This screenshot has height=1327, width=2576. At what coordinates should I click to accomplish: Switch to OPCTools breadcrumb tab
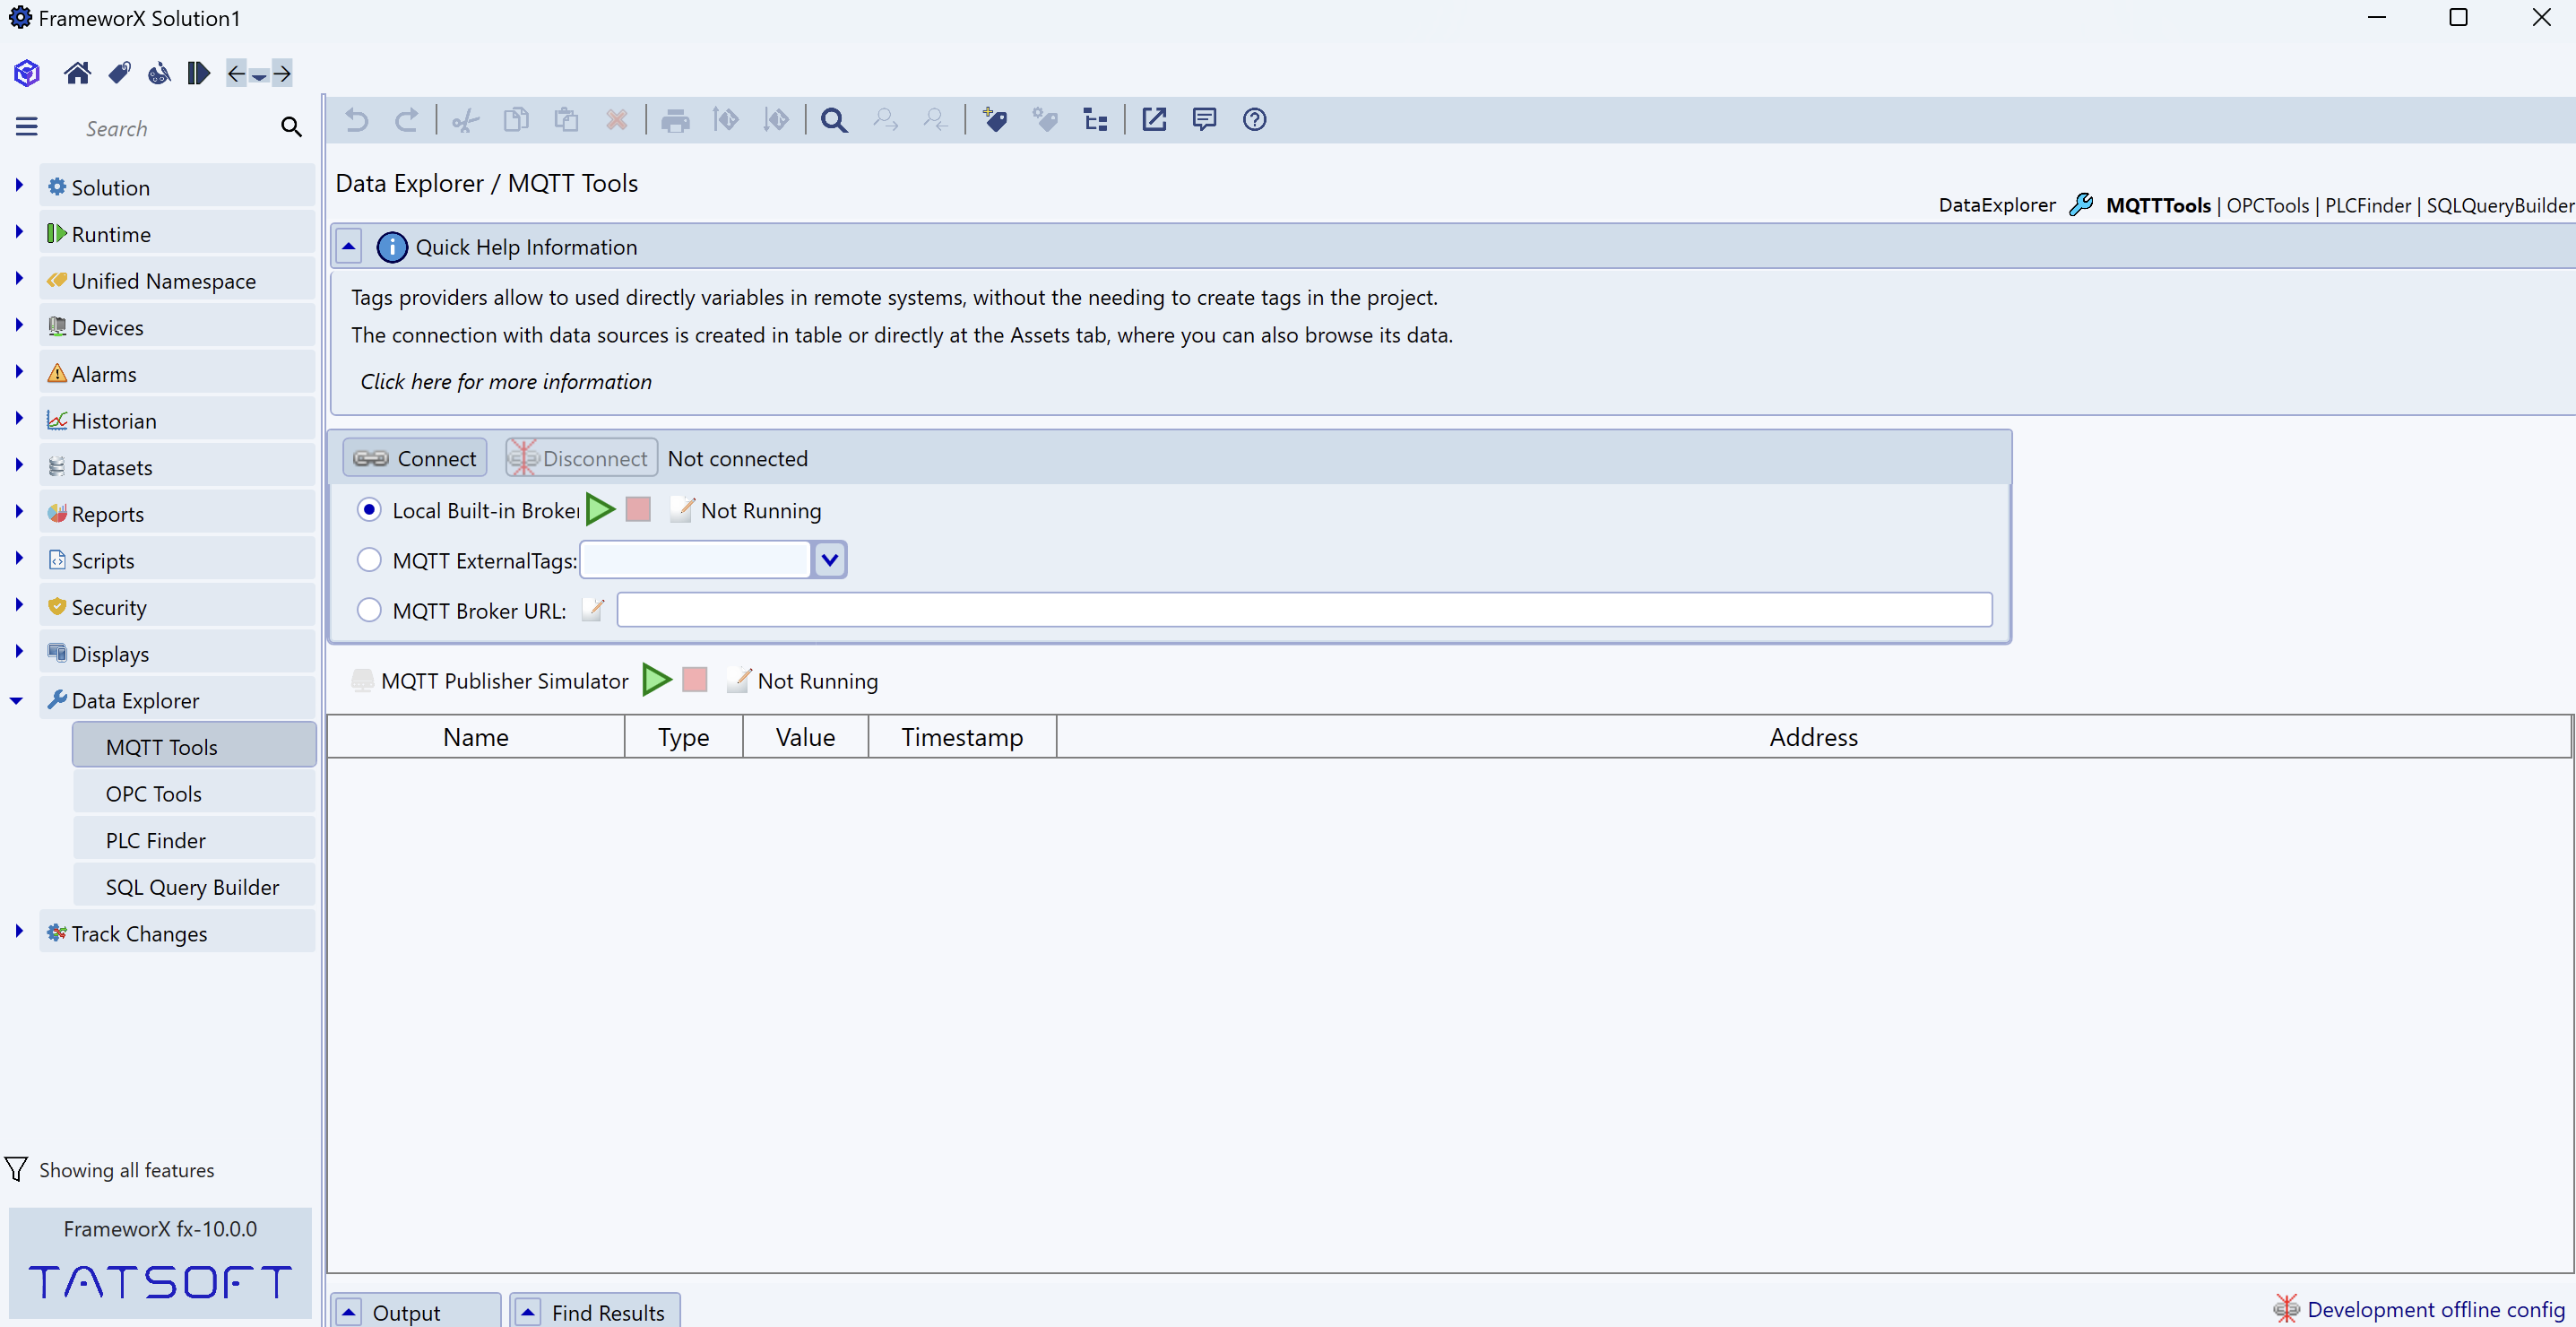click(2267, 205)
